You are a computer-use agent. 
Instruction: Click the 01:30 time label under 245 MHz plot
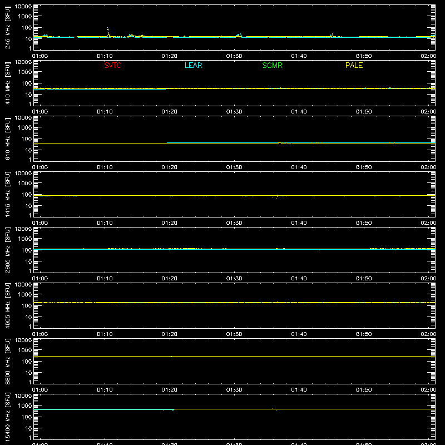[234, 56]
